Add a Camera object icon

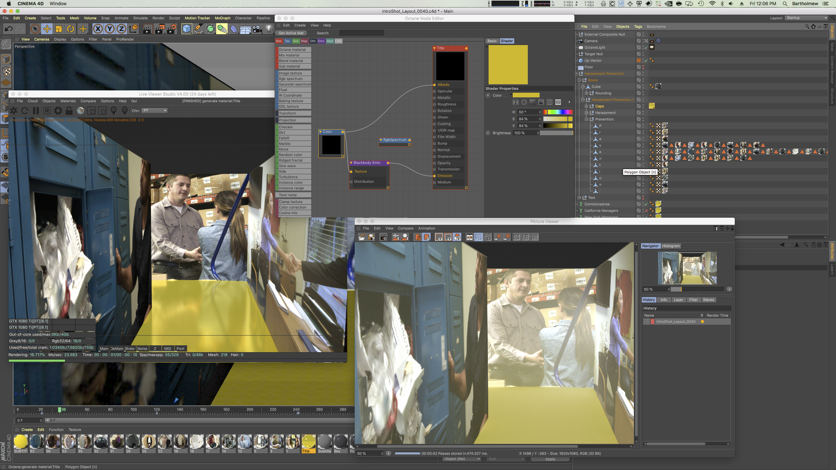257,29
